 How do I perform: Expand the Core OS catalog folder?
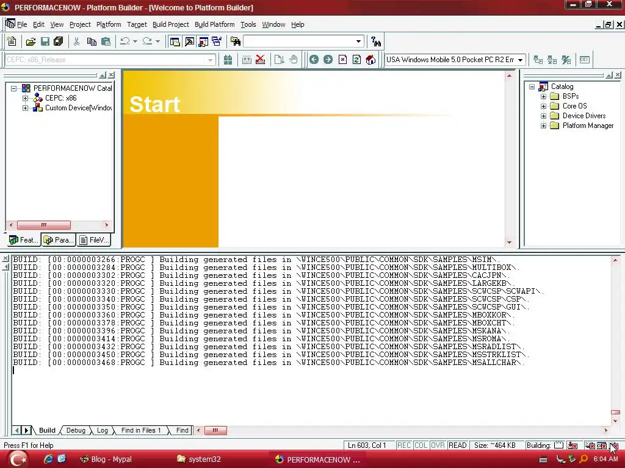point(543,106)
